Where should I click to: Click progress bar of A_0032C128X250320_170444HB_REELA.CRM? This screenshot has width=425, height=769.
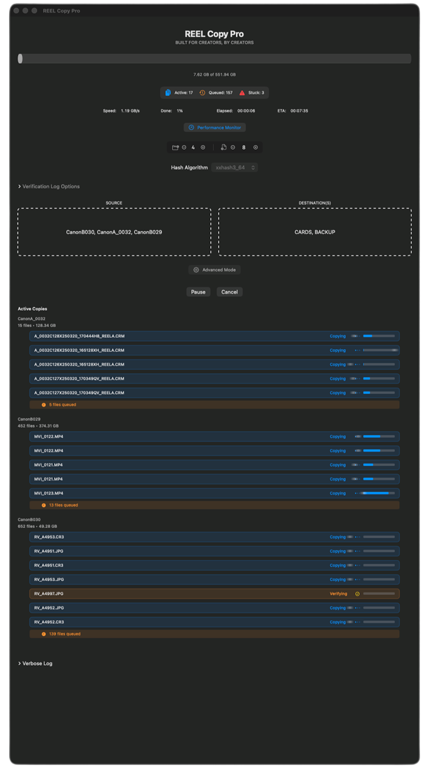click(x=379, y=336)
